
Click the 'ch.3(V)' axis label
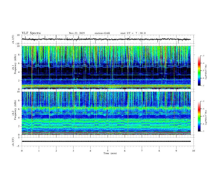(x=13, y=142)
